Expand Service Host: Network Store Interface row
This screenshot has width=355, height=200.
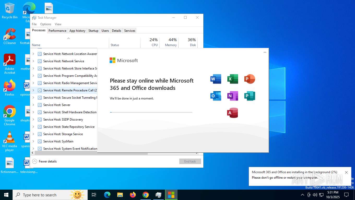click(x=33, y=68)
